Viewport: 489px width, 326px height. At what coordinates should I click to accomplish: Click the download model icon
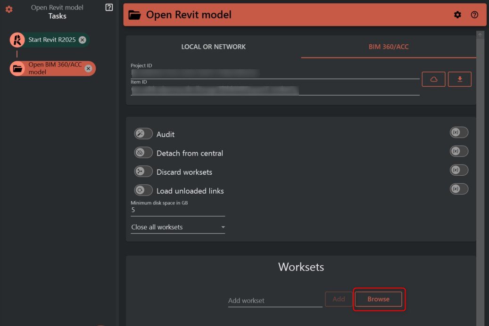pyautogui.click(x=460, y=79)
